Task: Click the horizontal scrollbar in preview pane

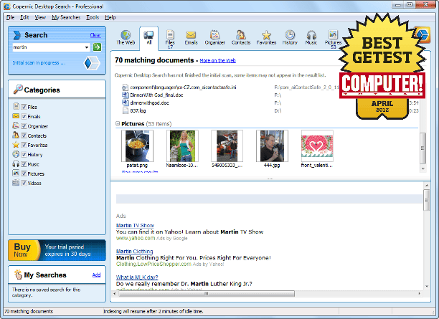Action: [x=207, y=293]
